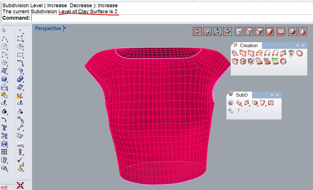Choose the Clay pipe squiggle tool in Creation

(283, 53)
